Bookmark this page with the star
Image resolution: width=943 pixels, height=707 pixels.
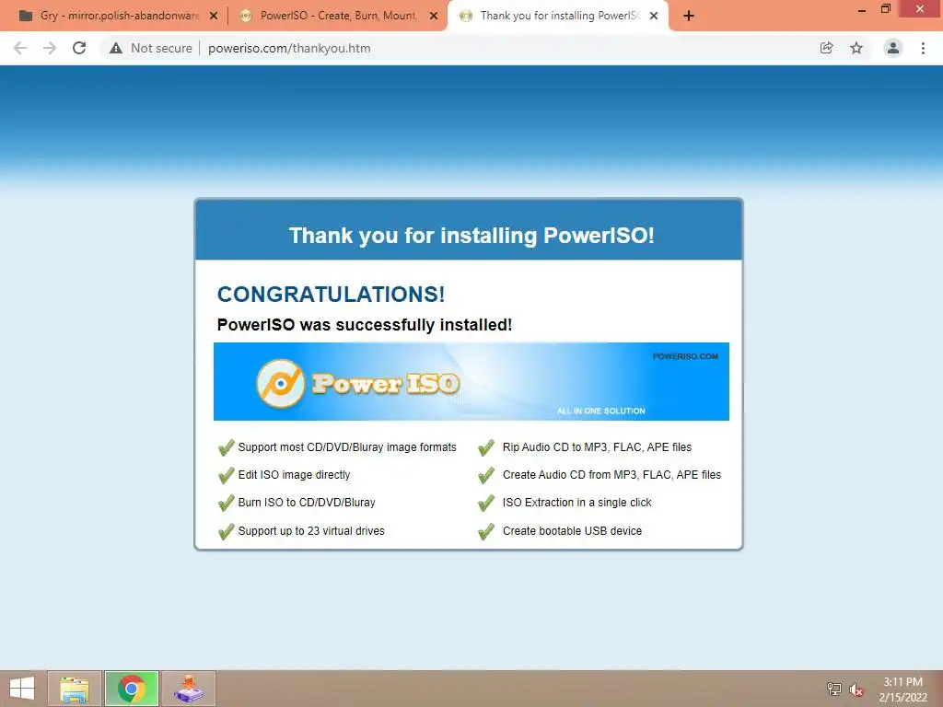856,48
